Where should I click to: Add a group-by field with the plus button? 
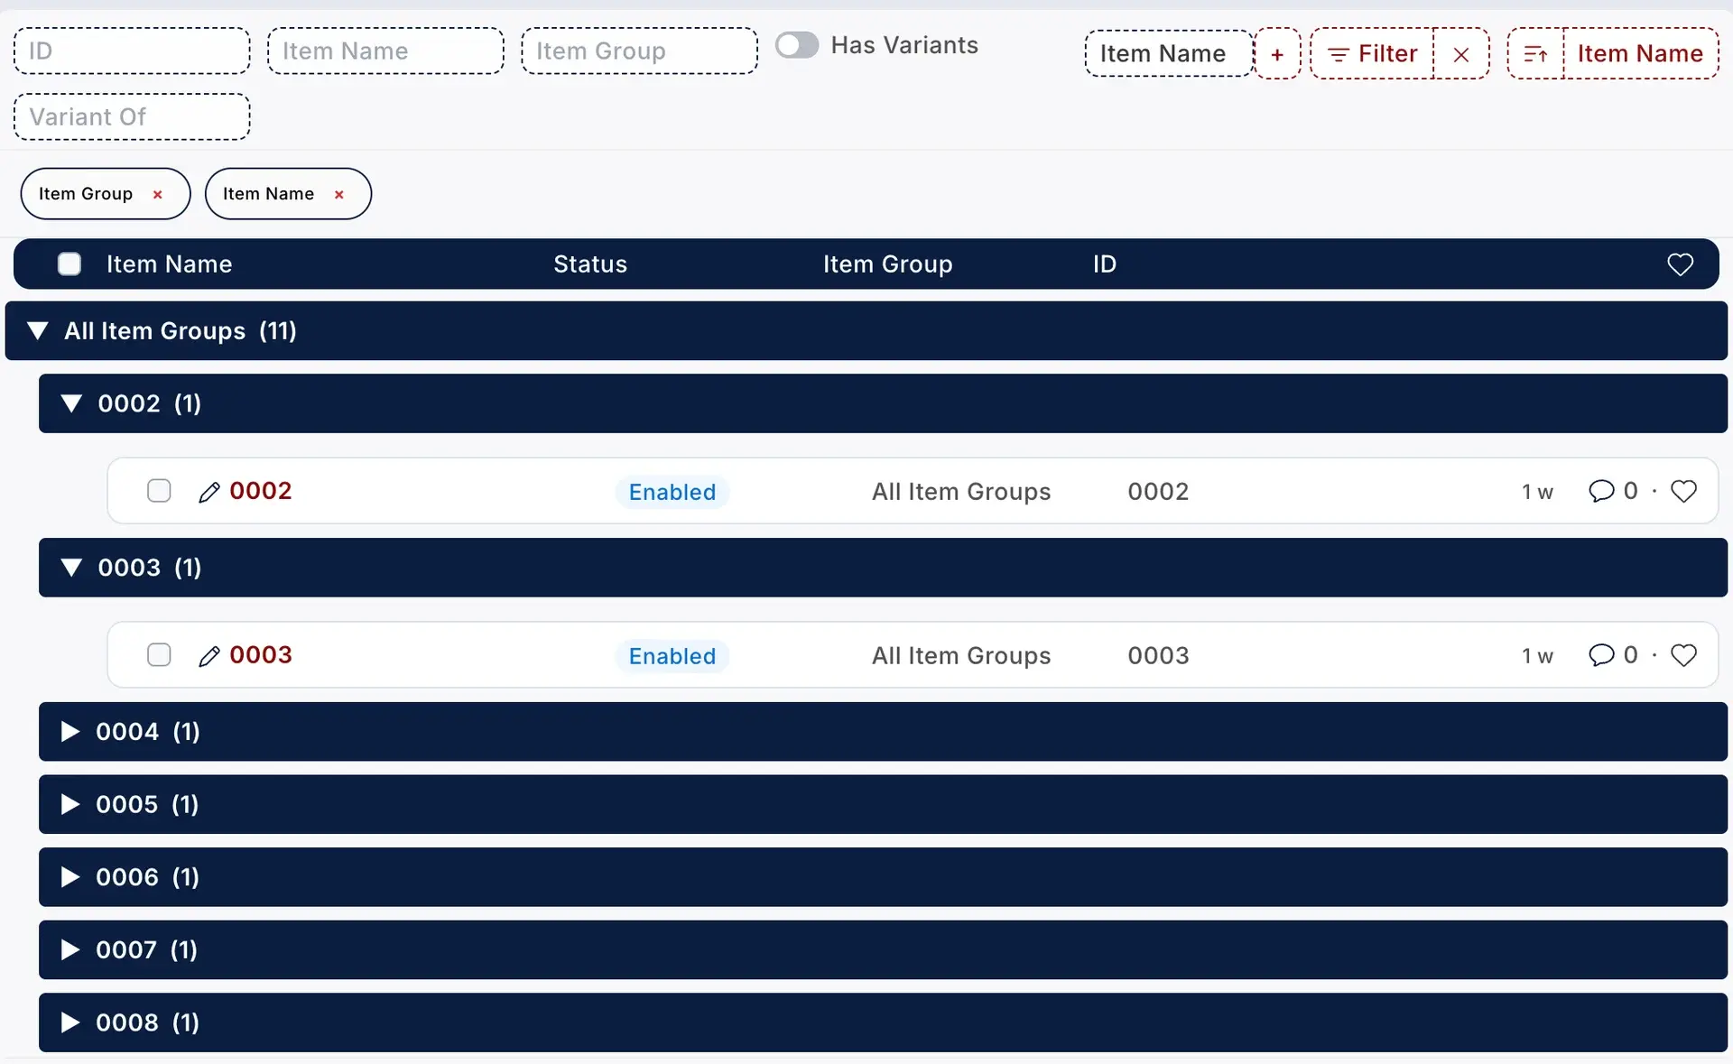click(x=1277, y=54)
